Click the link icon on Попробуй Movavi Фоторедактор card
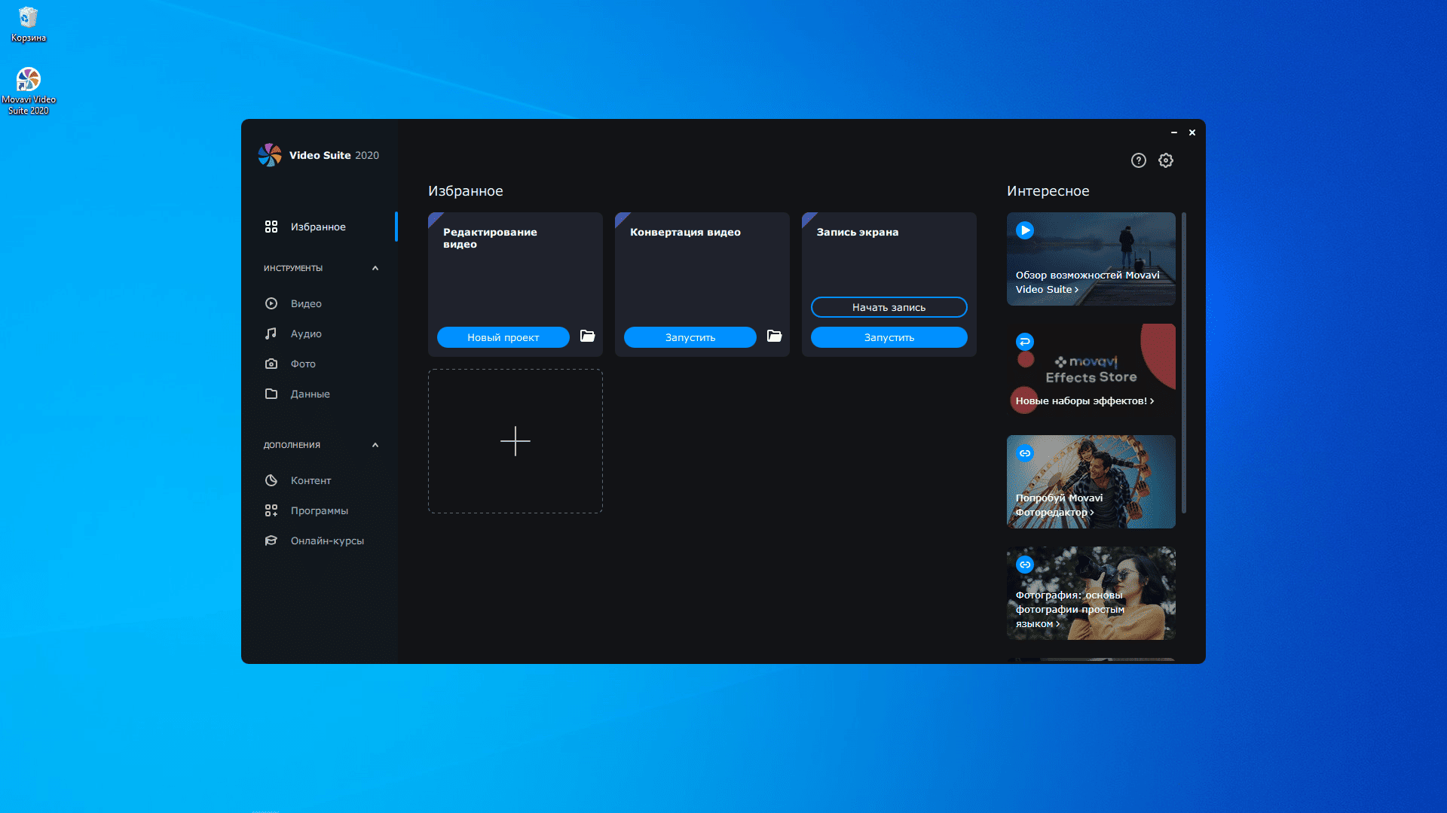1447x813 pixels. click(x=1025, y=453)
